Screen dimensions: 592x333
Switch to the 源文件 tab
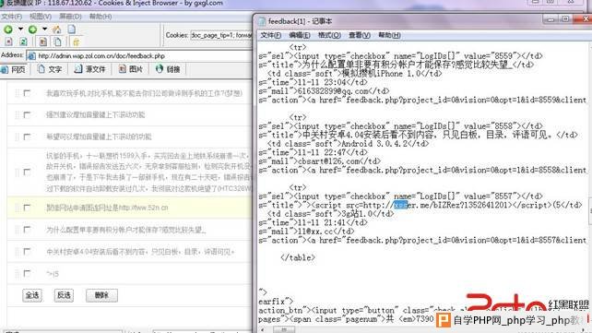89,69
